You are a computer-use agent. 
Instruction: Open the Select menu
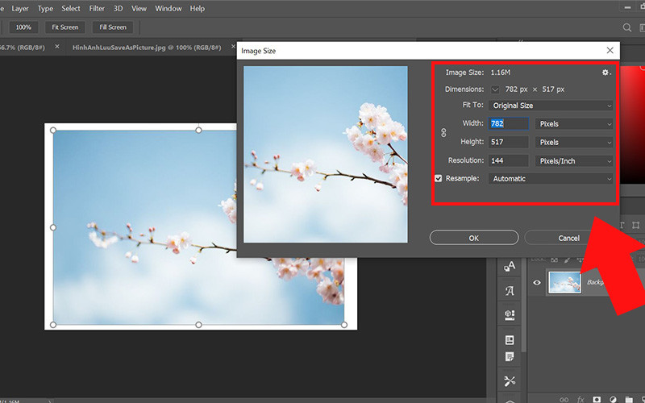coord(71,8)
